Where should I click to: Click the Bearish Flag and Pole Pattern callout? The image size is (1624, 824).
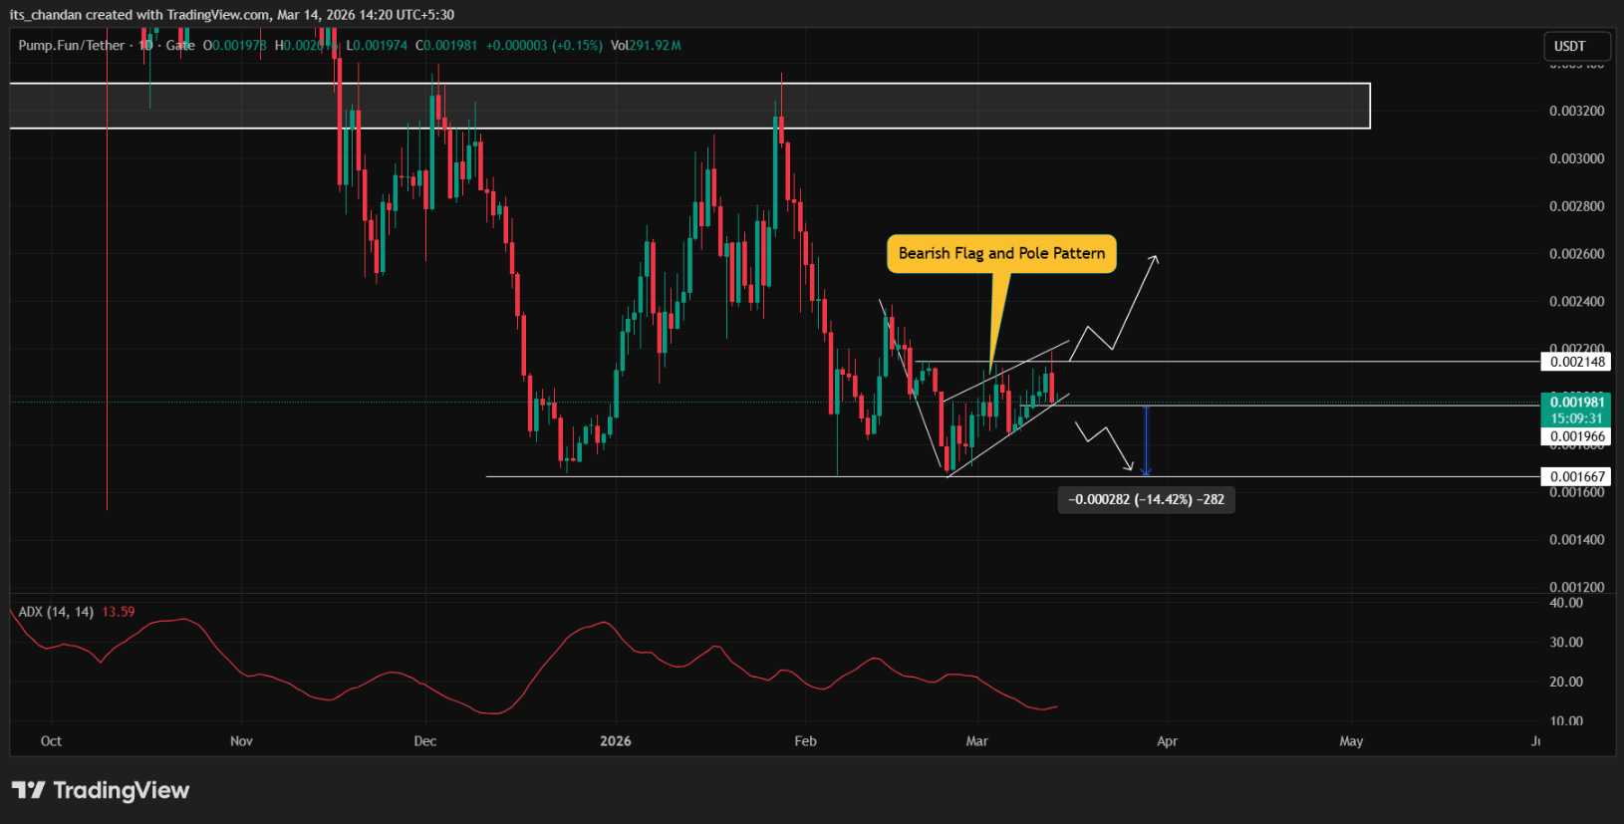point(1001,254)
